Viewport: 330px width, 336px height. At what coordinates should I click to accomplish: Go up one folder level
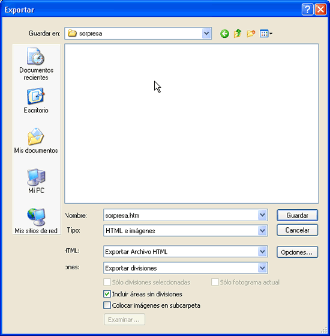pyautogui.click(x=238, y=34)
